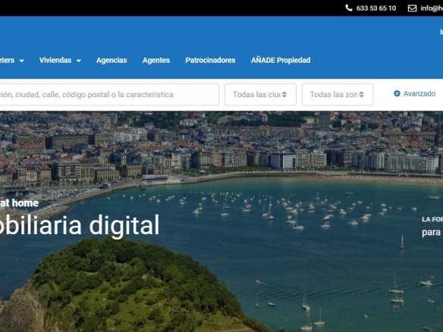
Task: Call the phone number 633 53 65 10
Action: (376, 8)
